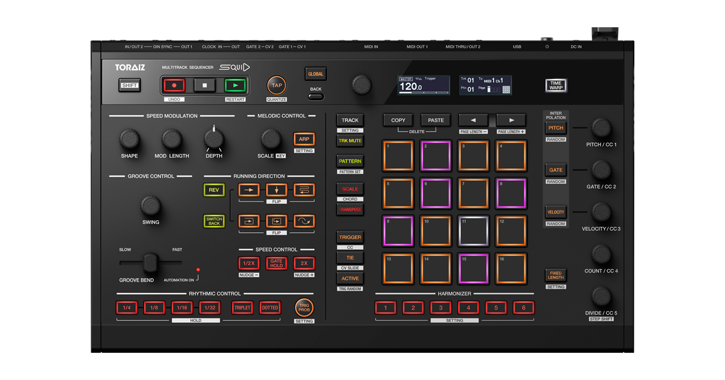Select the downward running direction icon

point(276,189)
